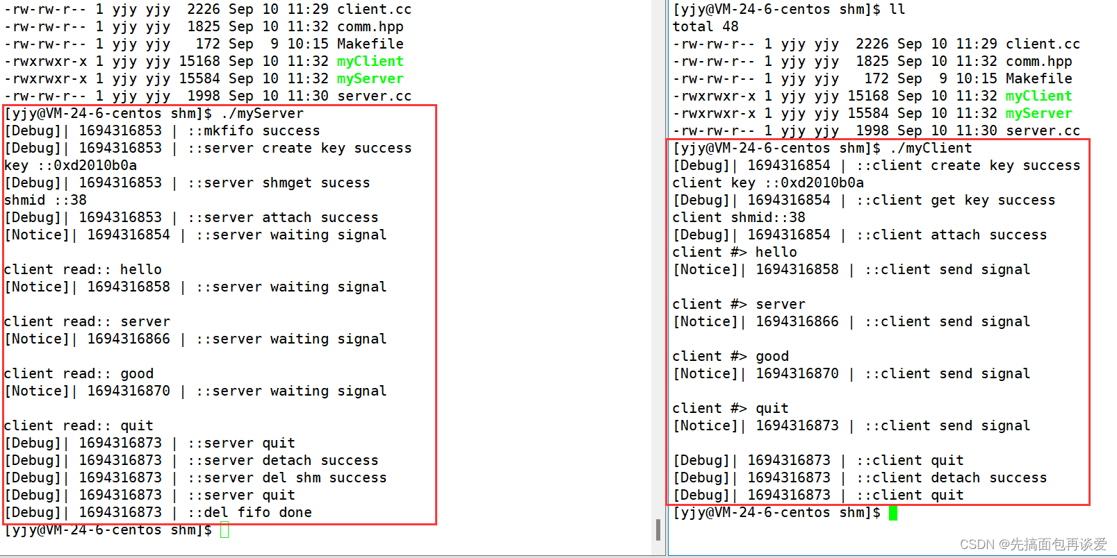Click the 'client #> good' line
Viewport: 1117px width, 558px height.
[x=731, y=357]
